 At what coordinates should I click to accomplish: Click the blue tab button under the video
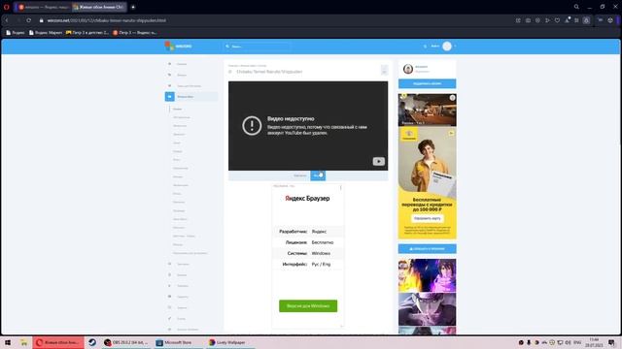[x=318, y=175]
